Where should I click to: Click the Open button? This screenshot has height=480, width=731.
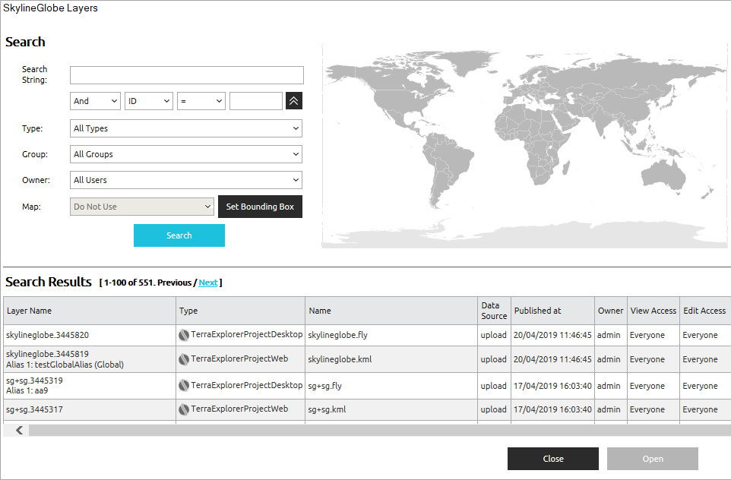[652, 459]
